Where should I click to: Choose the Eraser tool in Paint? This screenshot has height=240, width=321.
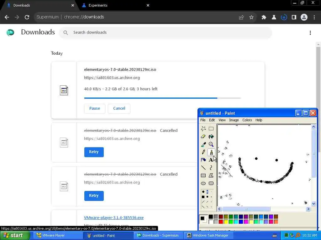tap(203, 137)
